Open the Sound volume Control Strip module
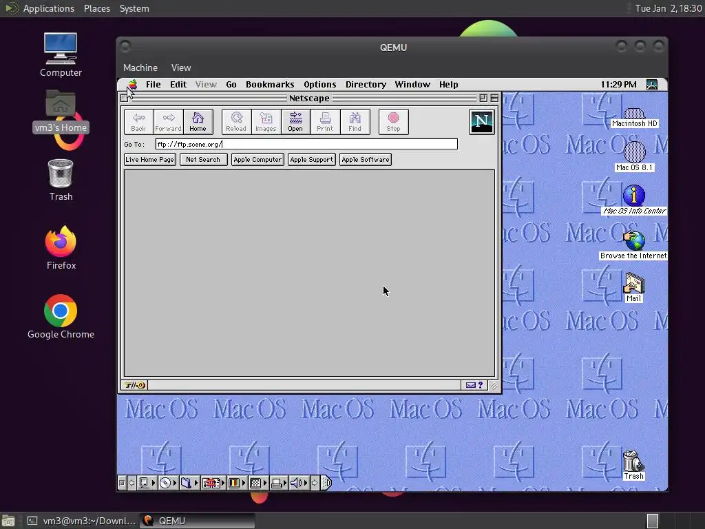705x529 pixels. (299, 483)
